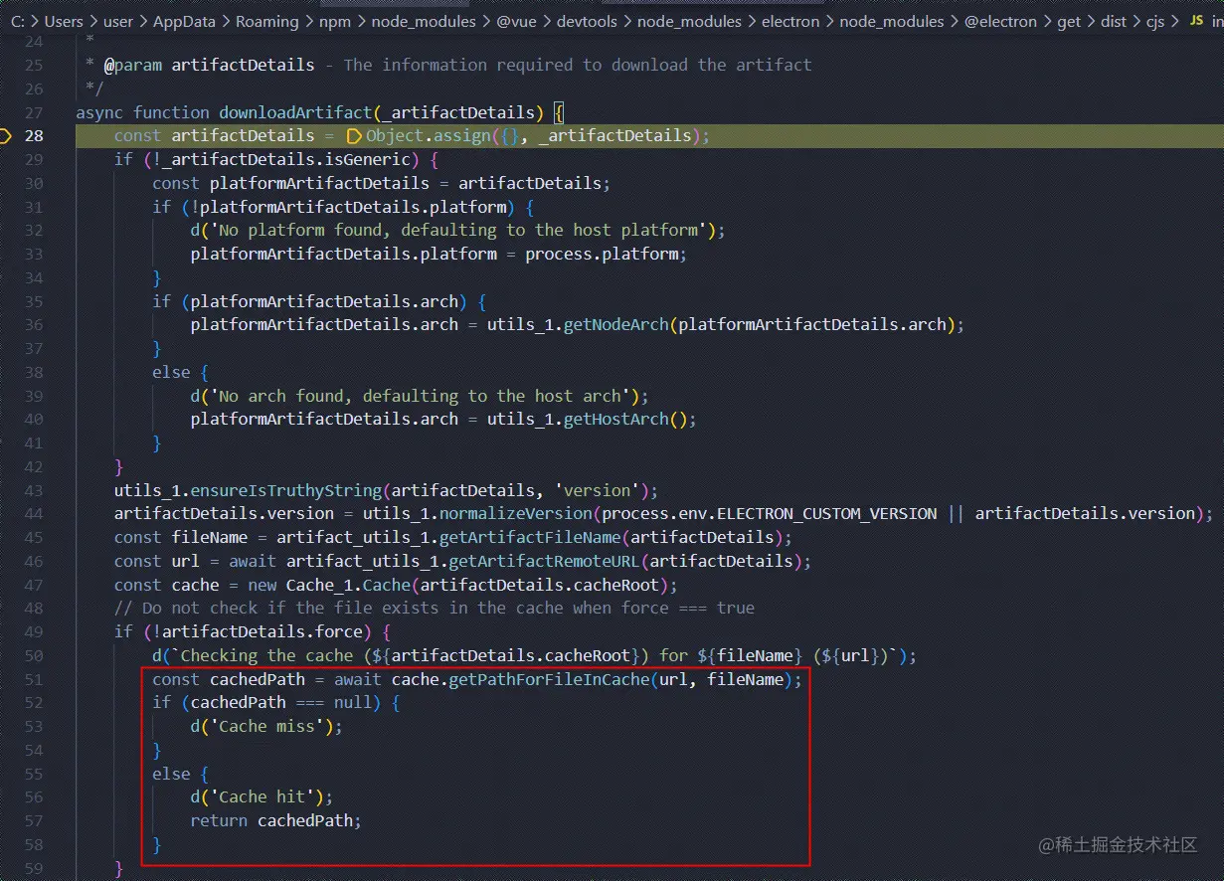Open the cjs breadcrumb segment
1224x881 pixels.
pos(1155,21)
